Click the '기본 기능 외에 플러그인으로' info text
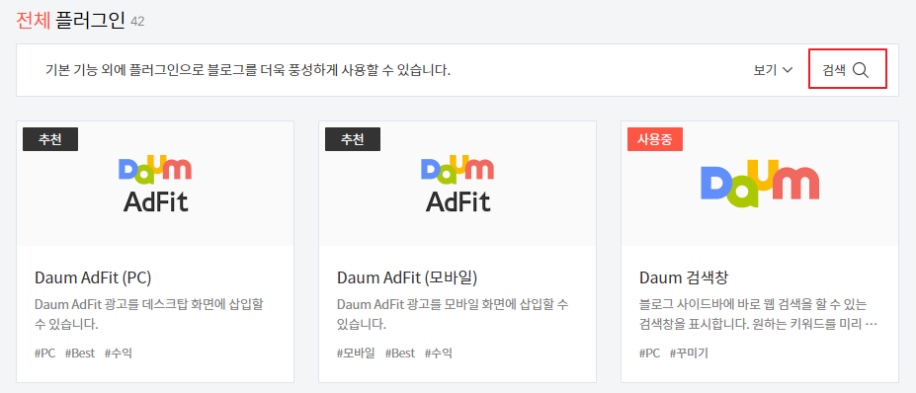The width and height of the screenshot is (916, 393). click(248, 71)
